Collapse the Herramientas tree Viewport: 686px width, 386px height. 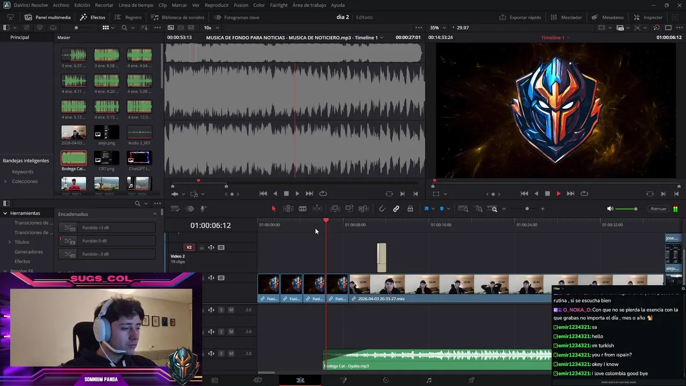pos(5,213)
